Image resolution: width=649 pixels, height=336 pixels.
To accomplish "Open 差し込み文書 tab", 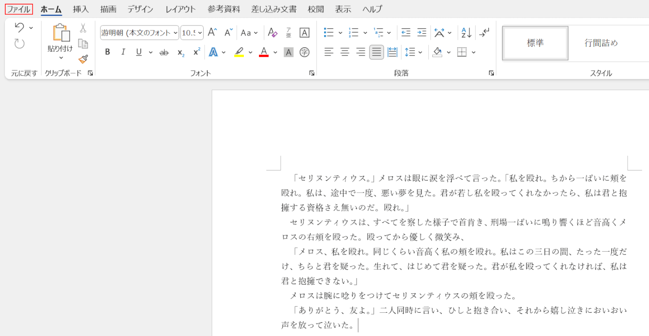I will pyautogui.click(x=274, y=9).
